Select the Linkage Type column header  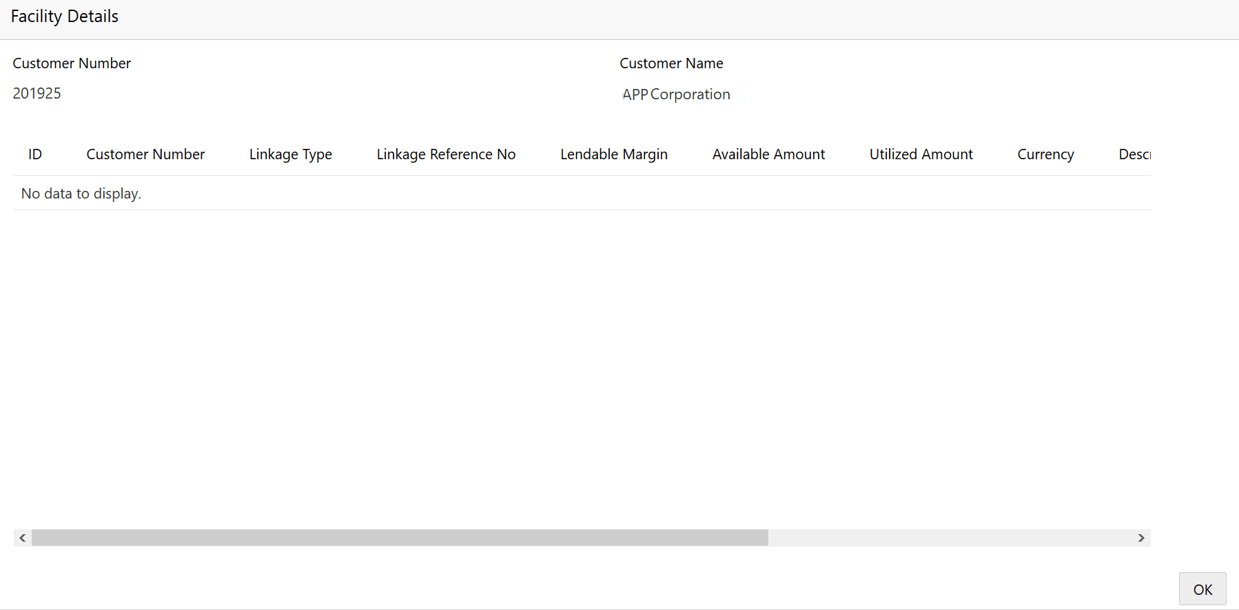point(291,154)
